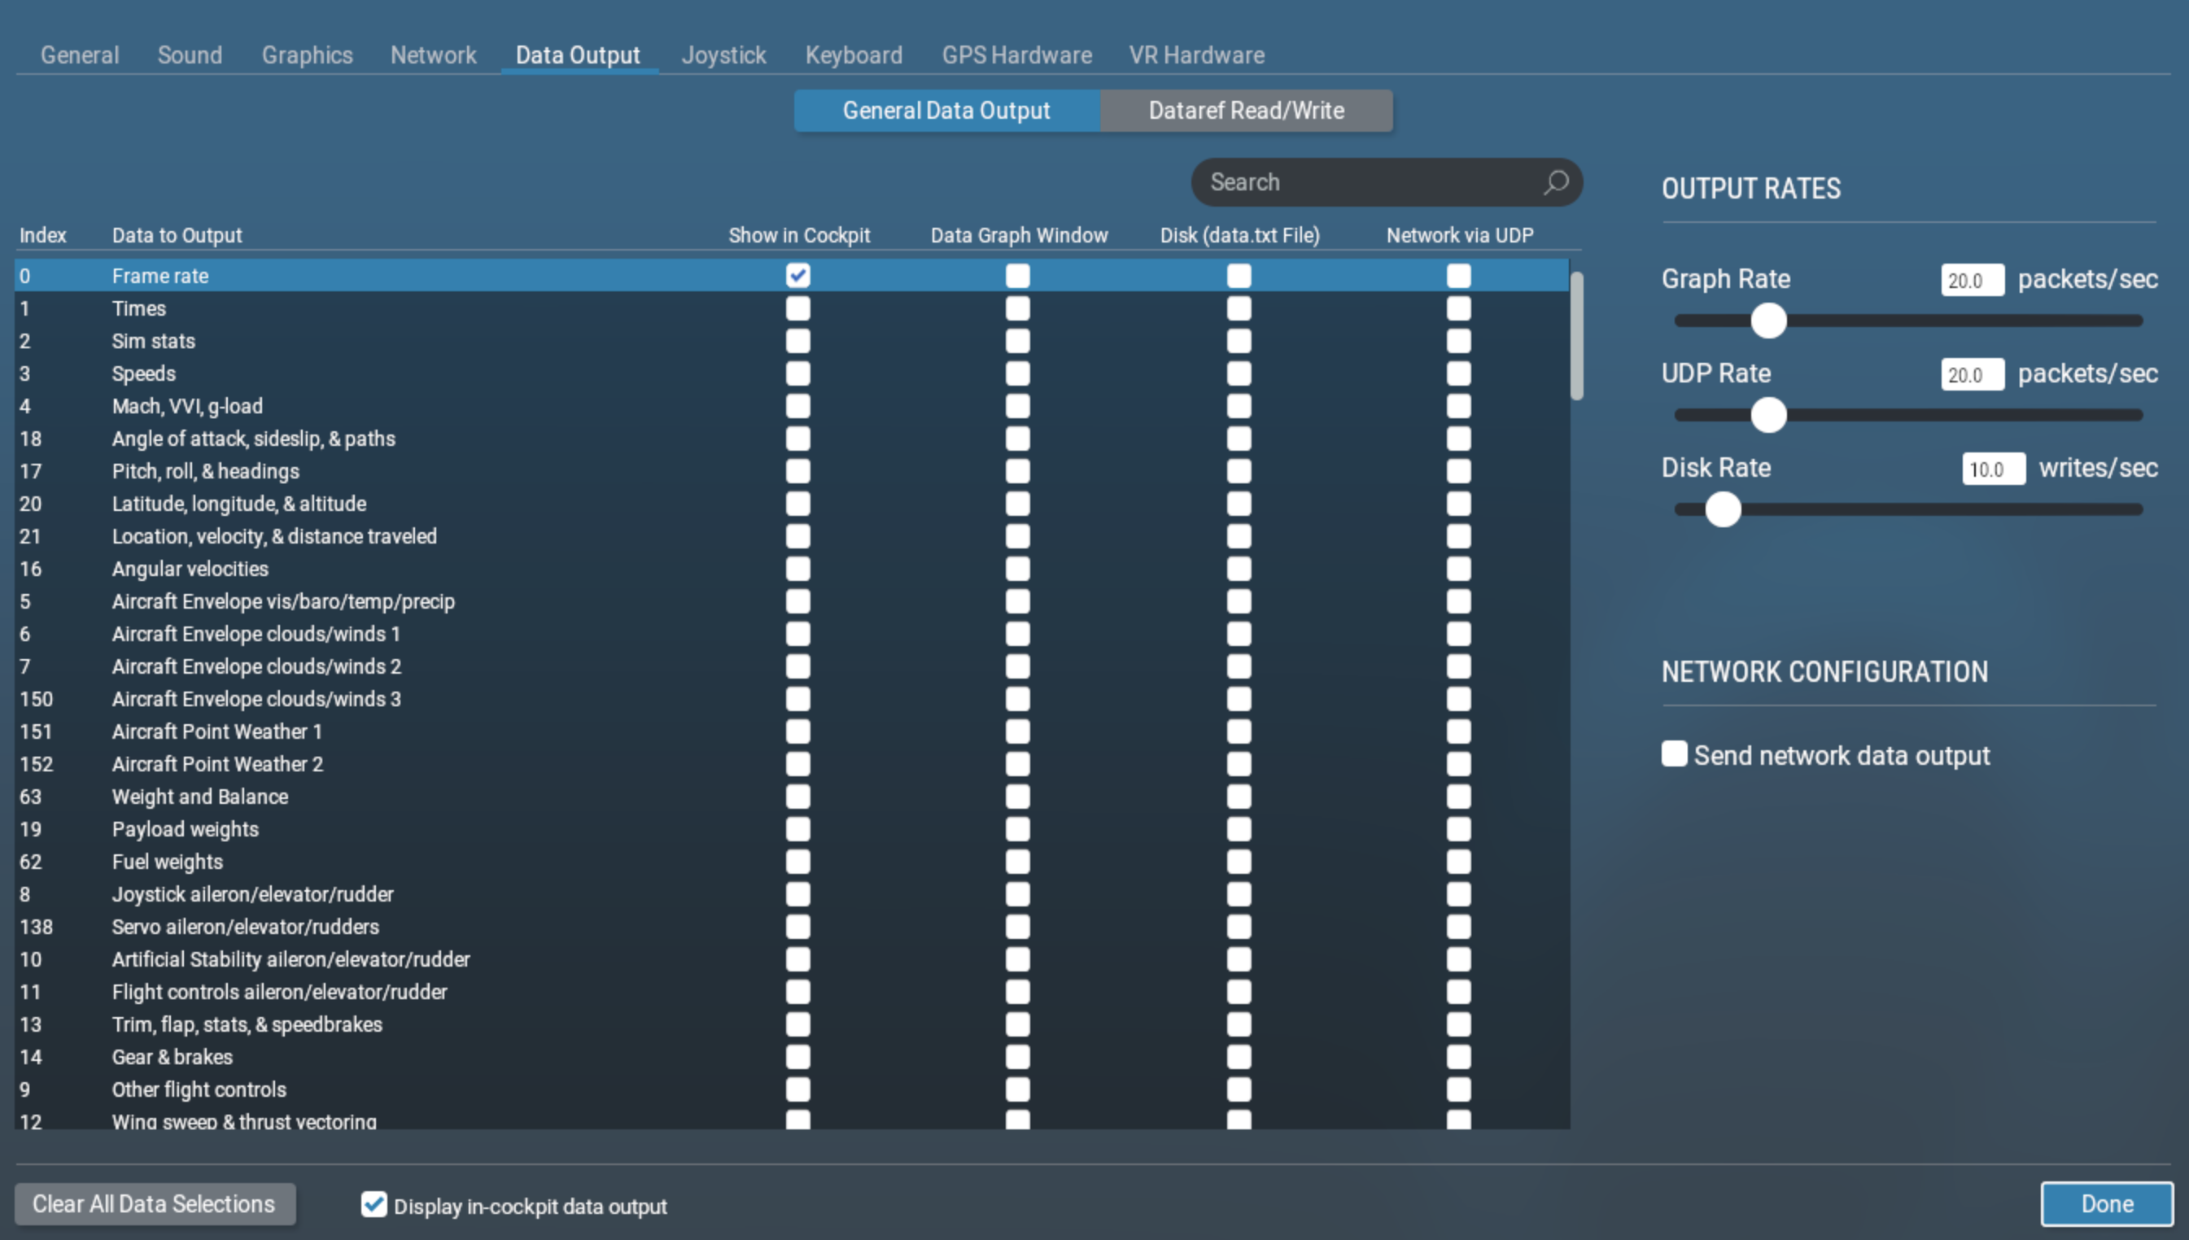
Task: Click the Show in Cockpit icon for Times
Action: 797,307
